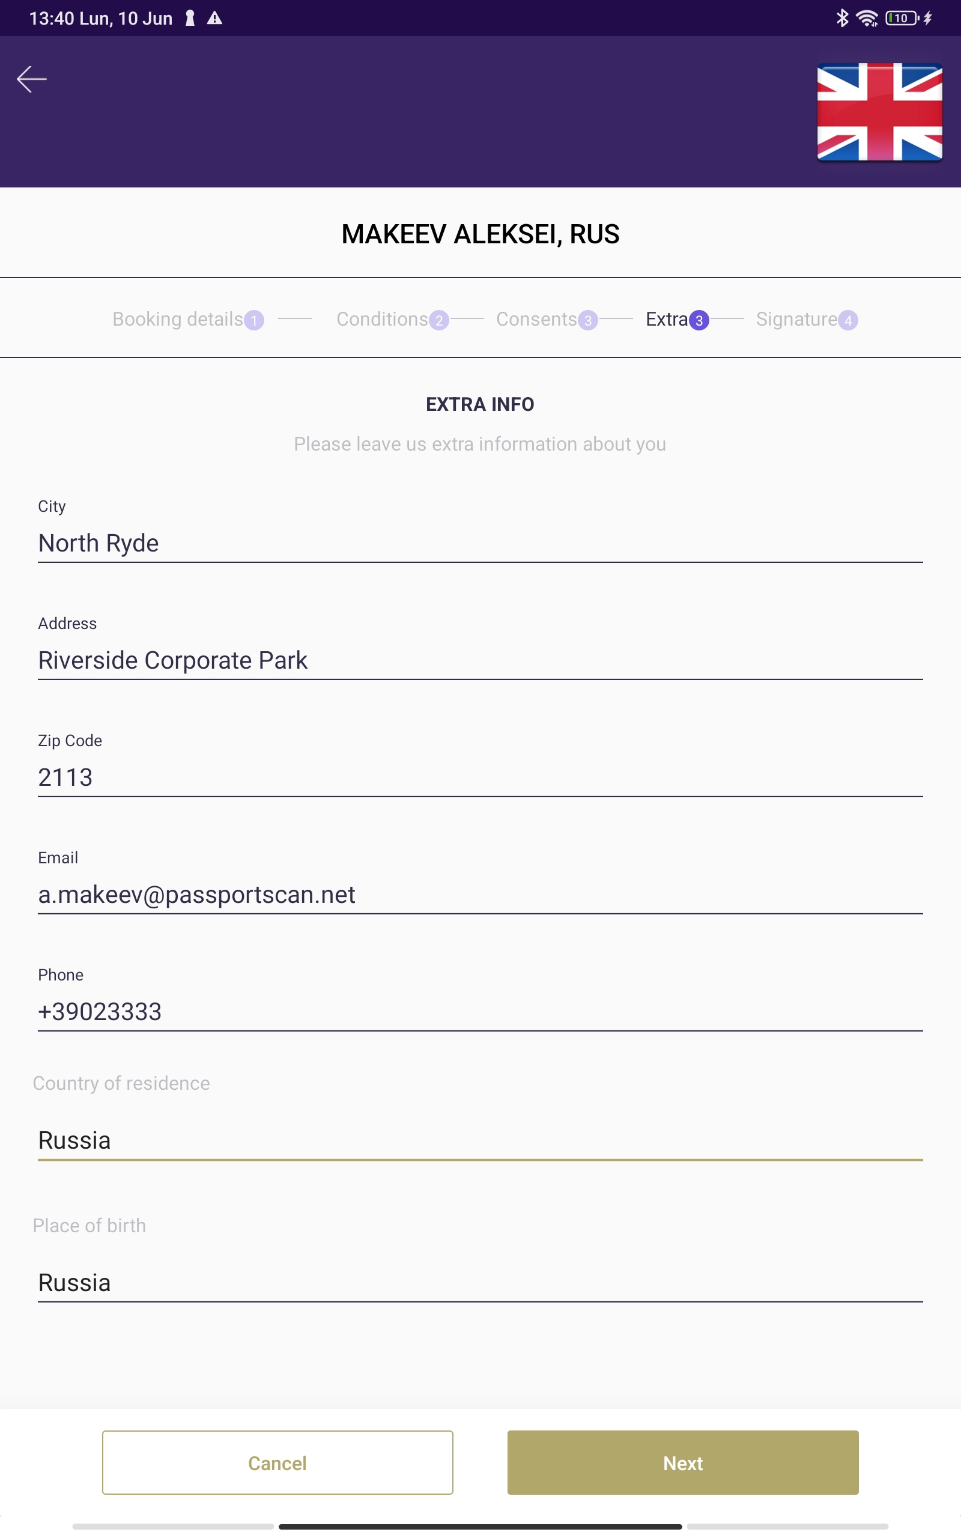This screenshot has width=961, height=1538.
Task: Click the Cancel button
Action: click(277, 1463)
